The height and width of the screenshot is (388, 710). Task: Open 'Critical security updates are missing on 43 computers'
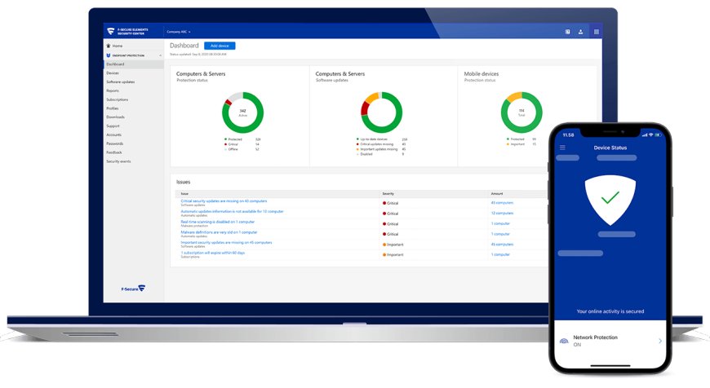click(224, 201)
